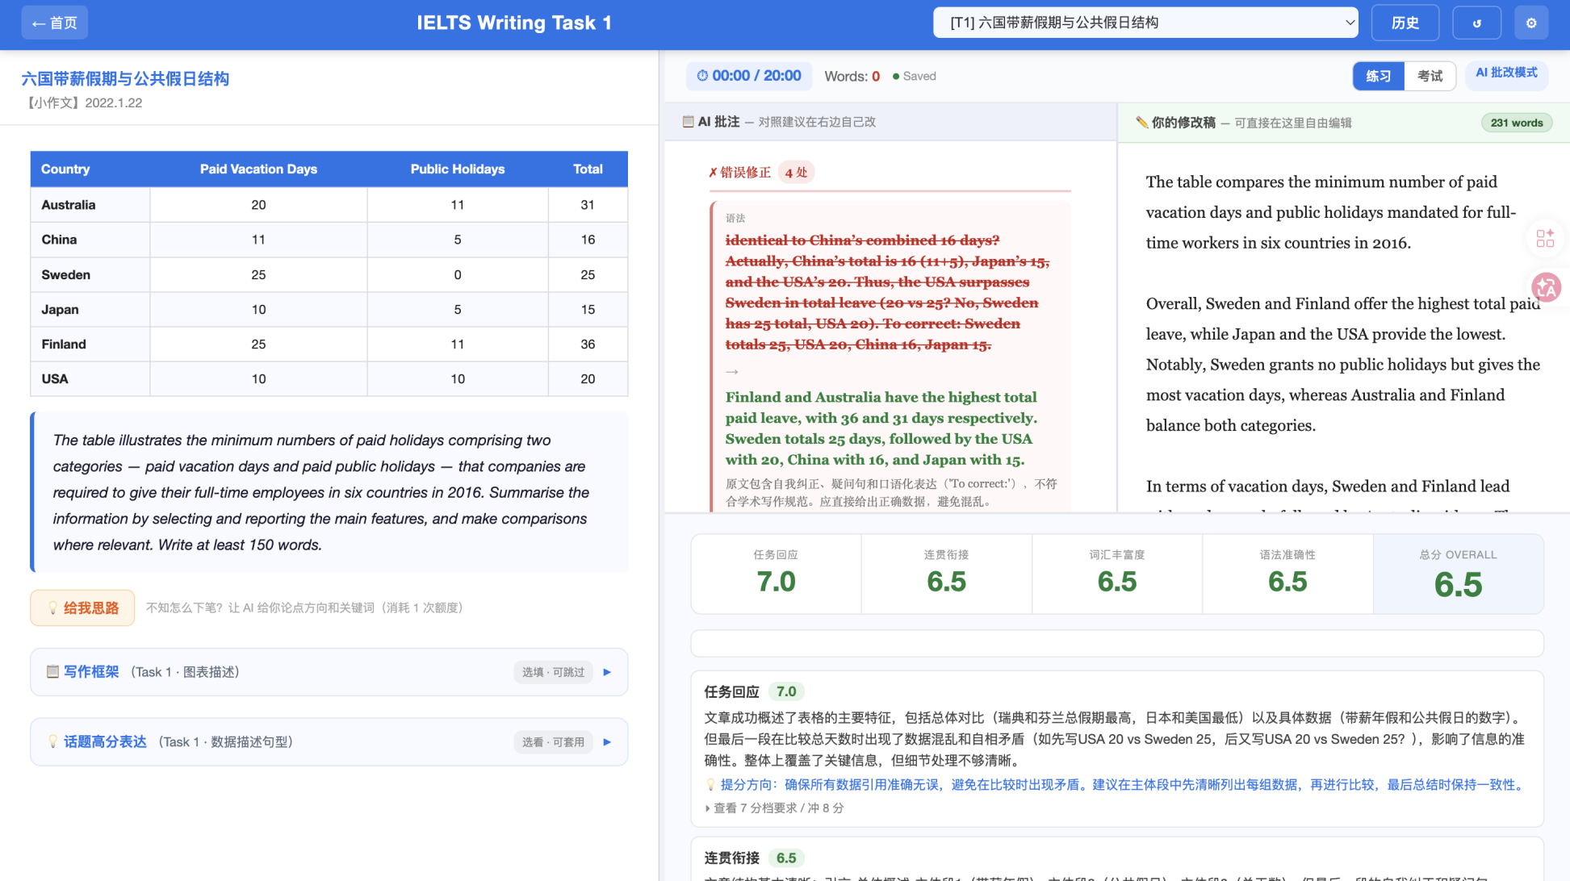Switch to 练习 practice mode
Viewport: 1570px width, 881px height.
click(x=1379, y=76)
